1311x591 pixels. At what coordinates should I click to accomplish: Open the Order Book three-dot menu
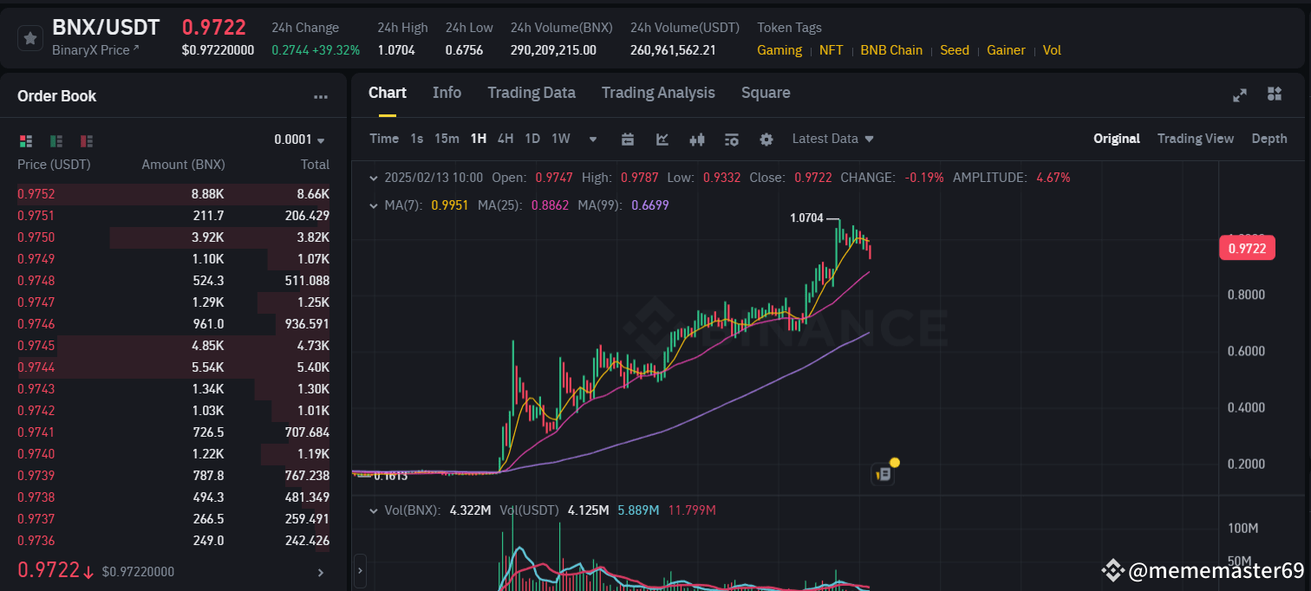[x=321, y=97]
